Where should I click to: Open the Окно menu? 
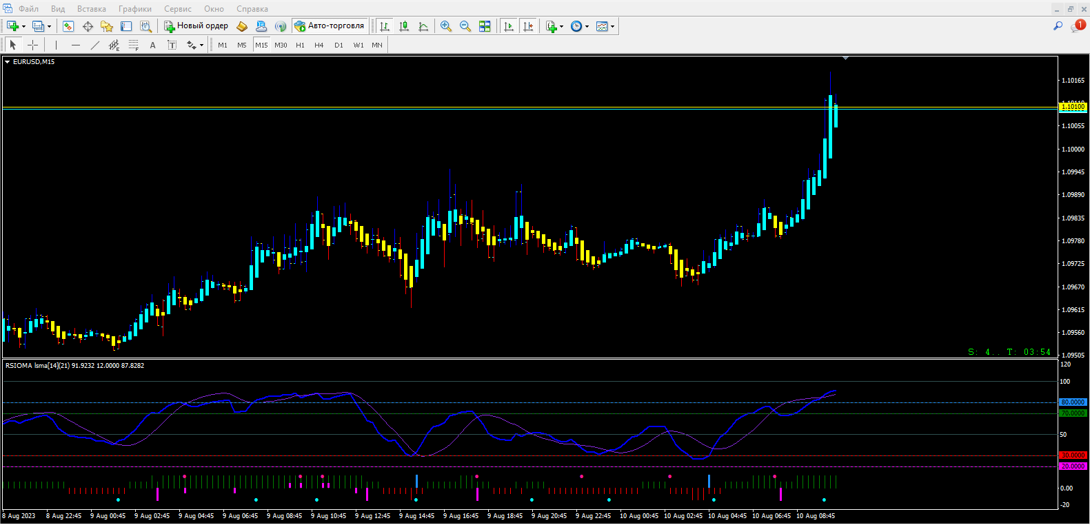(x=214, y=9)
